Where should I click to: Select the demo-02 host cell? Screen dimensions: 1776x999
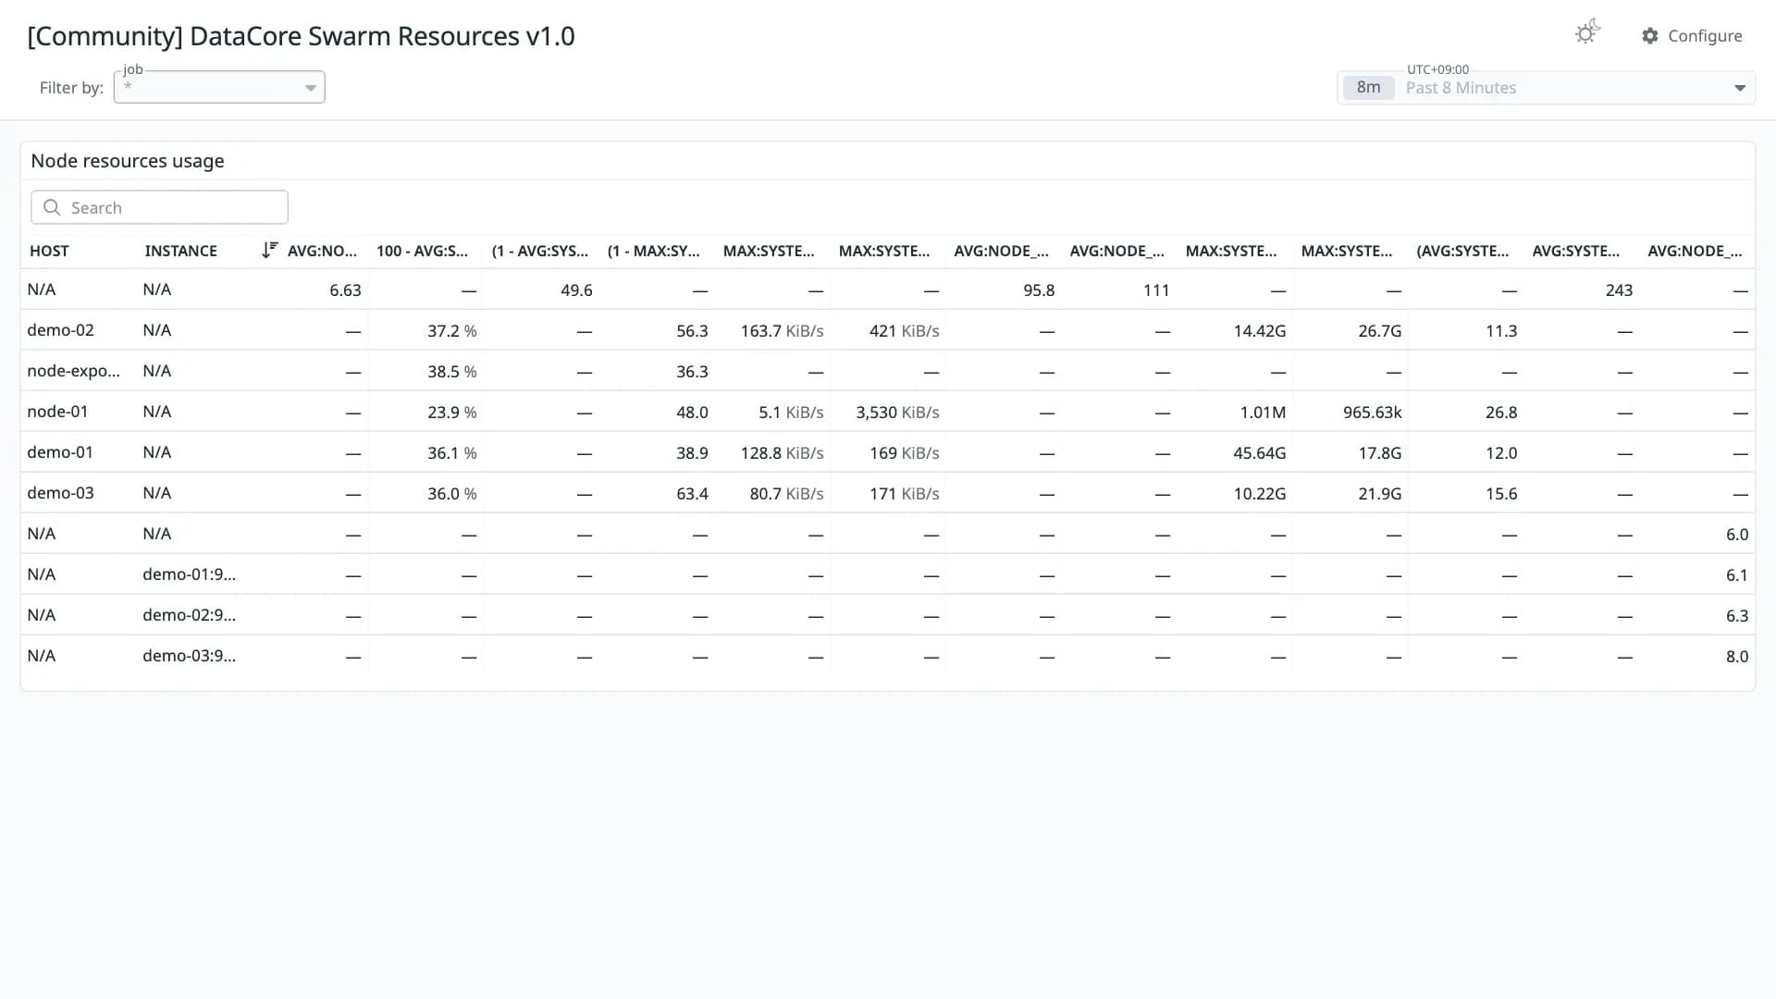point(60,330)
